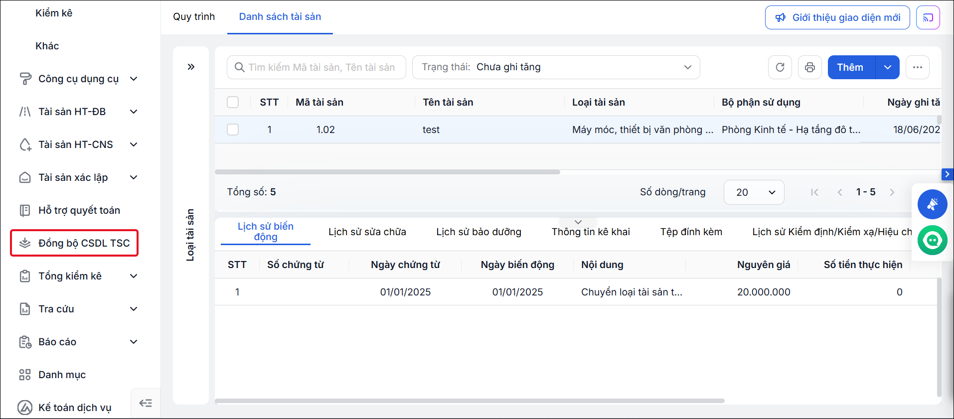The height and width of the screenshot is (419, 954).
Task: Click the print icon button
Action: (810, 67)
